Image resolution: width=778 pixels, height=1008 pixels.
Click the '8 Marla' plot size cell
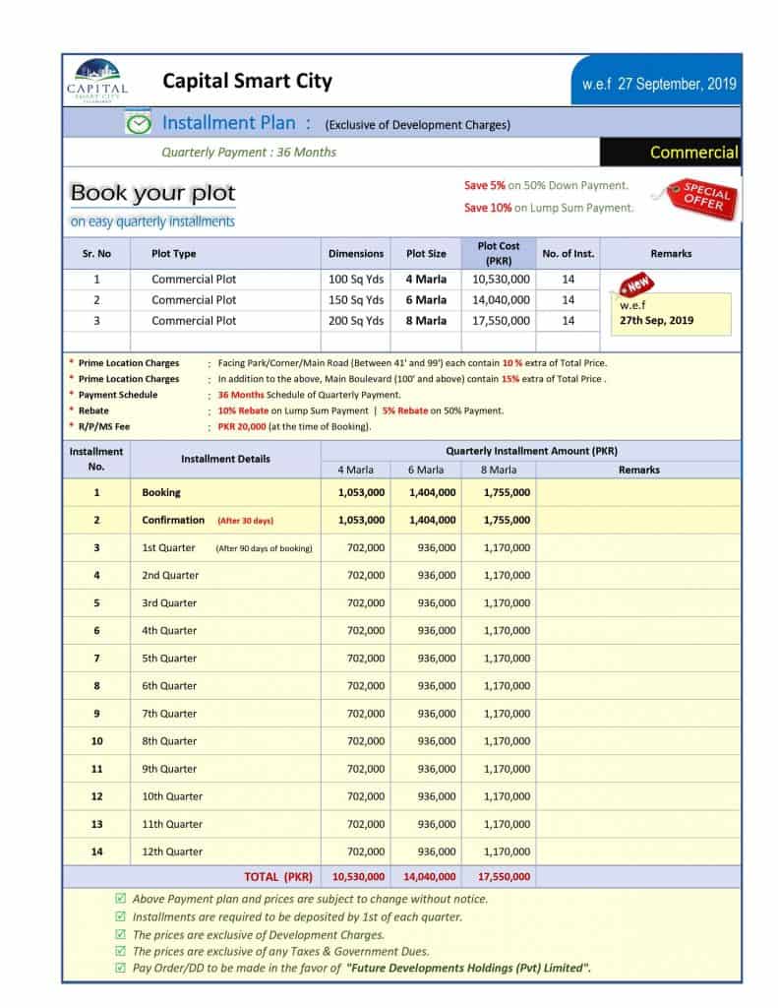426,320
